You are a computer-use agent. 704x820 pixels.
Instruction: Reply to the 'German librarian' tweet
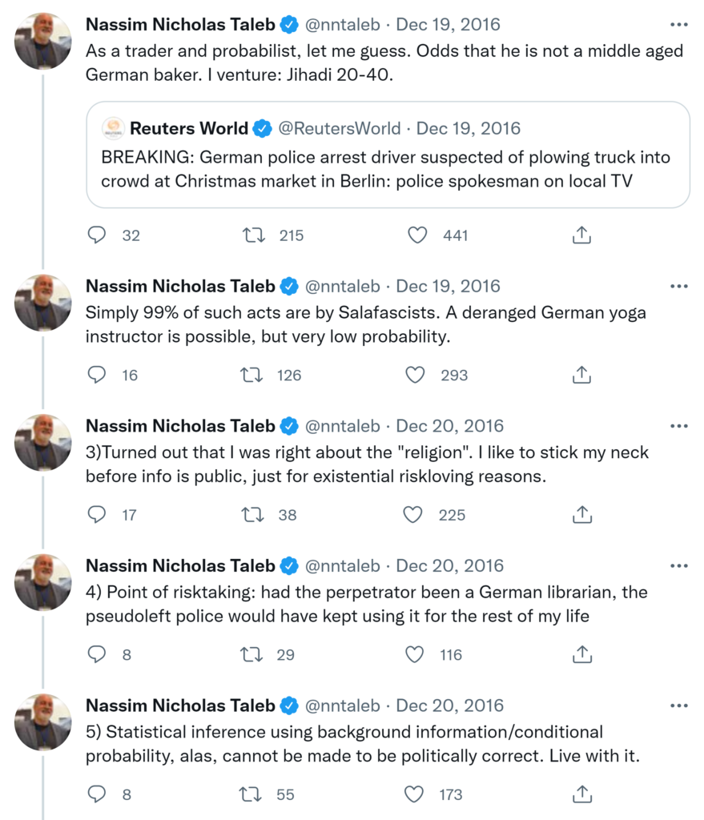click(97, 654)
